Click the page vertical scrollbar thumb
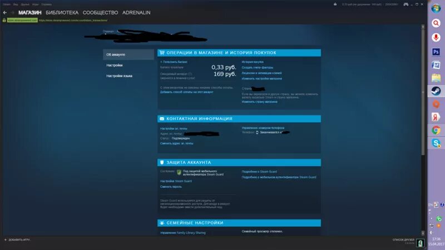The width and height of the screenshot is (445, 250). tap(423, 92)
